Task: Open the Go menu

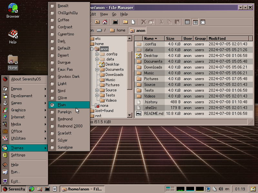Action: coord(114,14)
